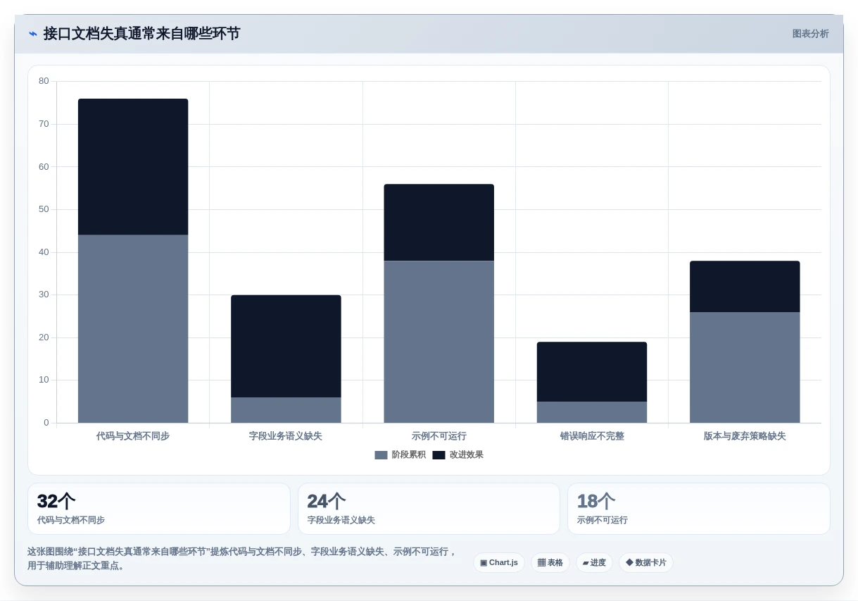
Task: Click the dark segment of 字段业务语义缺失 bar
Action: tap(286, 346)
